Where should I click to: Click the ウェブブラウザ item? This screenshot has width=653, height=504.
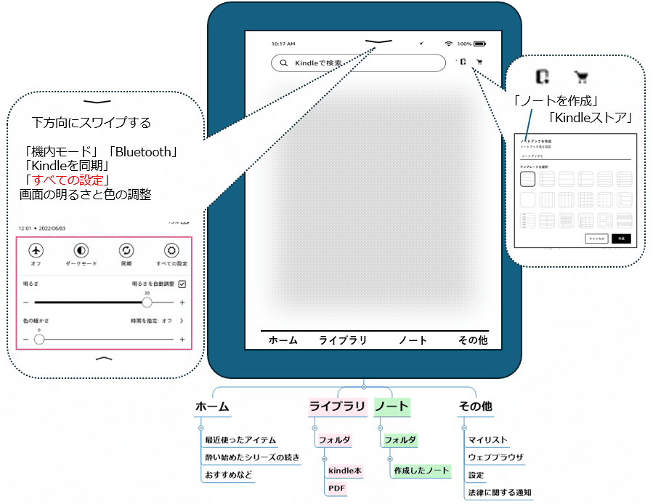(495, 457)
